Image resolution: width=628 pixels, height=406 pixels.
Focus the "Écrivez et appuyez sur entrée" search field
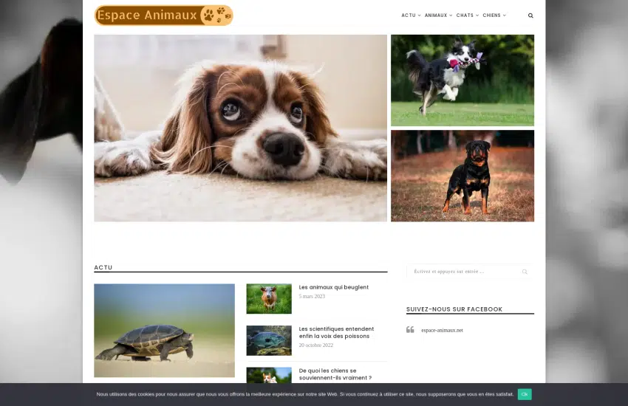tap(462, 272)
